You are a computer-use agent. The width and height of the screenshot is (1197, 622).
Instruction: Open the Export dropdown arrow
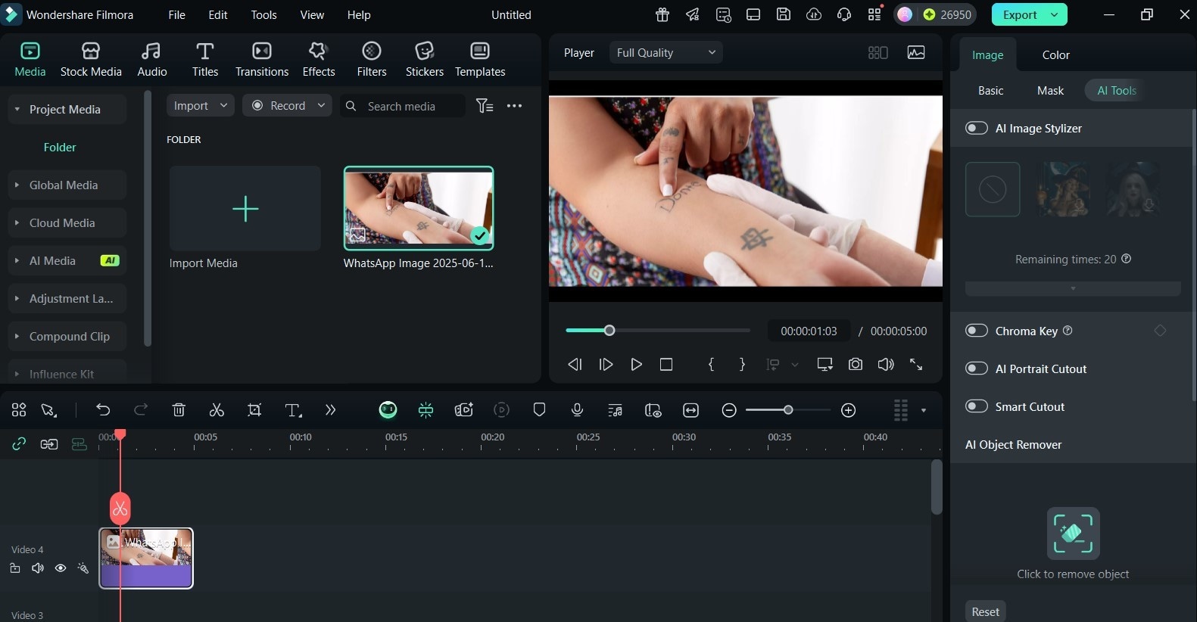pos(1055,14)
